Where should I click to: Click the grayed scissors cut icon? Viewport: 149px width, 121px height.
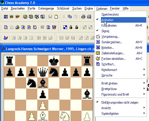click(64, 17)
